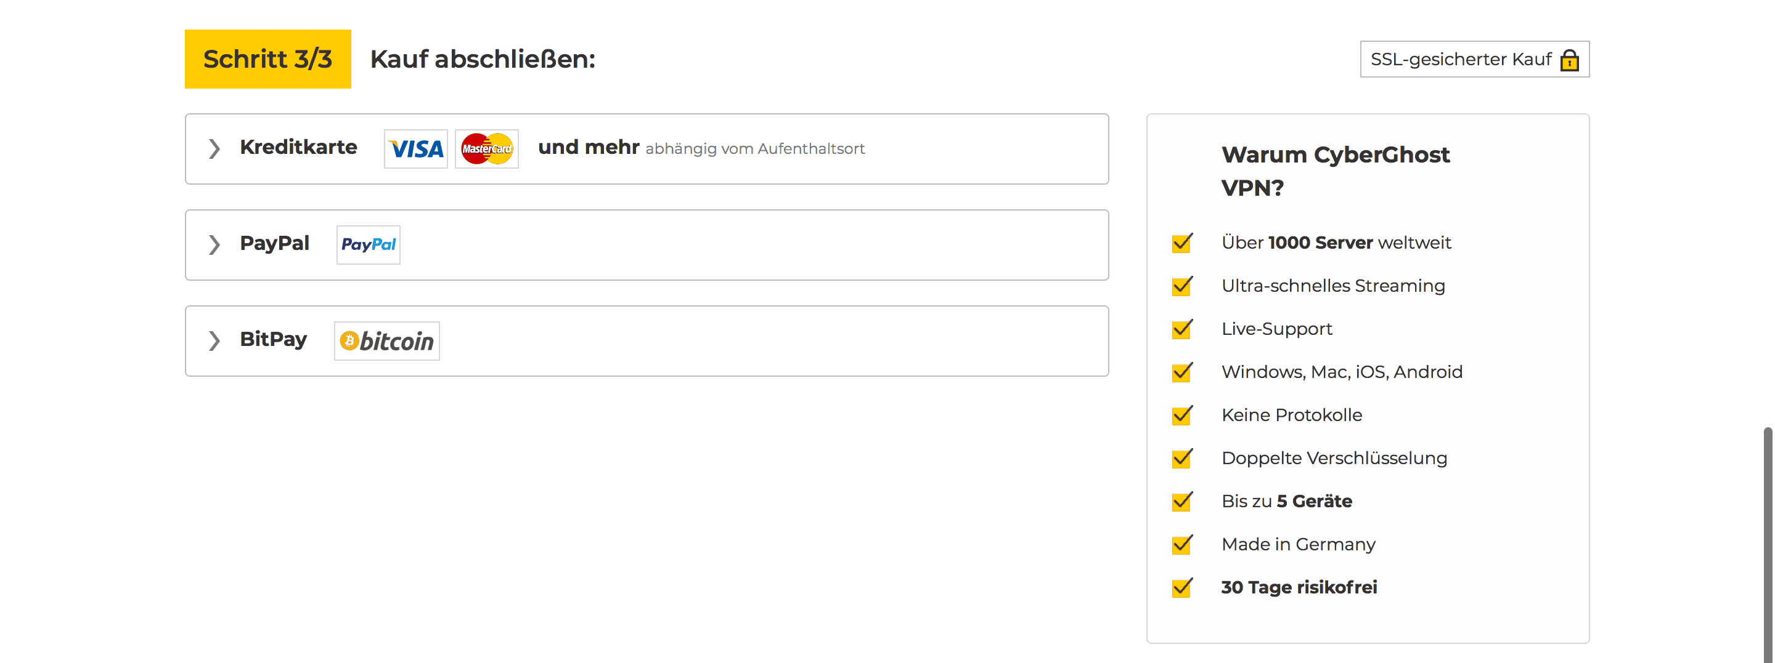Click 'Warum CyberGhost VPN?' heading
This screenshot has height=663, width=1775.
pos(1336,171)
